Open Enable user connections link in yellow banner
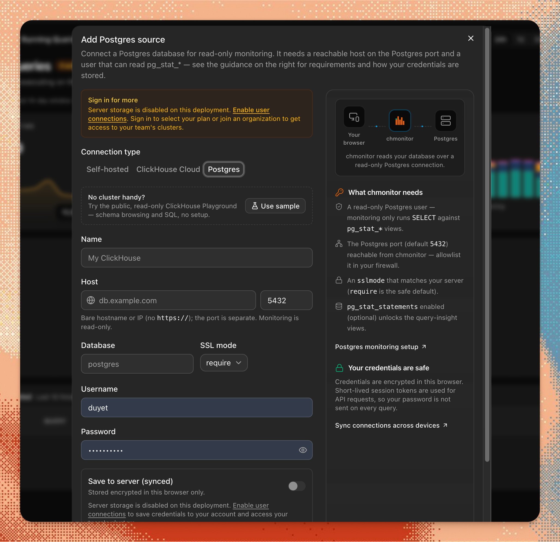Image resolution: width=560 pixels, height=542 pixels. tap(179, 114)
